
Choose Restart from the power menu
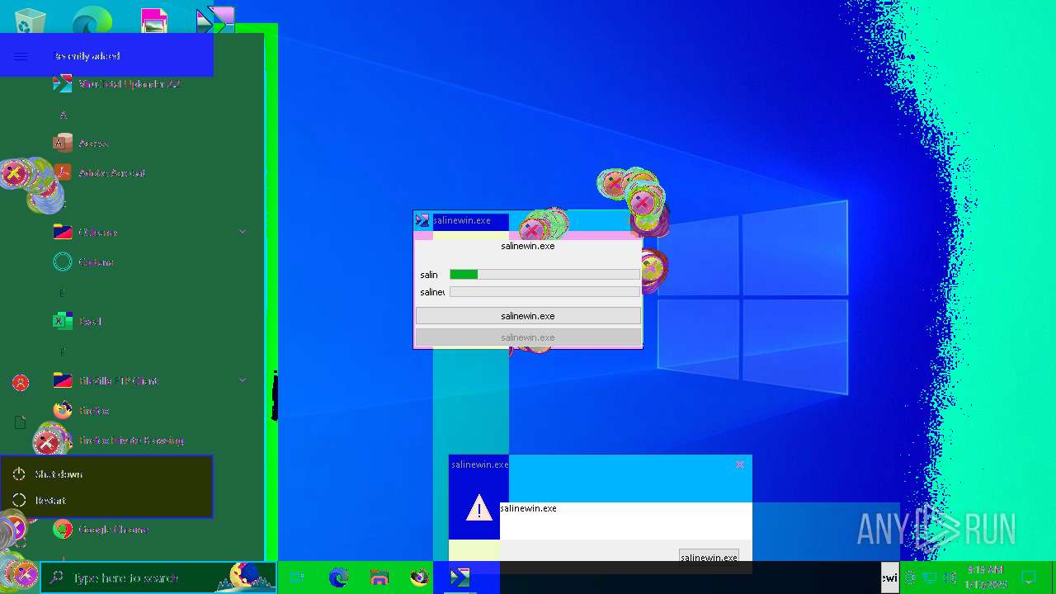pyautogui.click(x=106, y=501)
